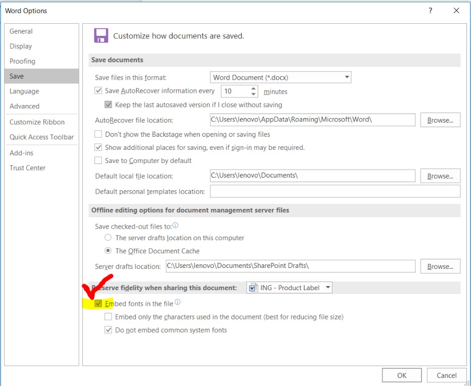Click the purple floppy disk save icon
Screen dimensions: 471x386
coord(101,36)
